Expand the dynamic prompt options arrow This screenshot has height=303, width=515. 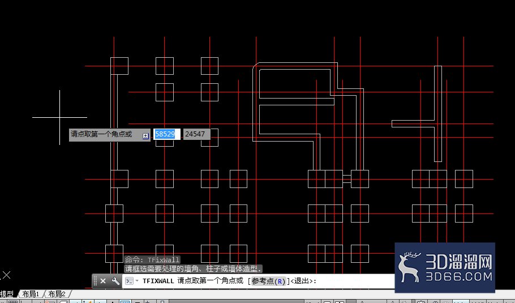[x=145, y=136]
